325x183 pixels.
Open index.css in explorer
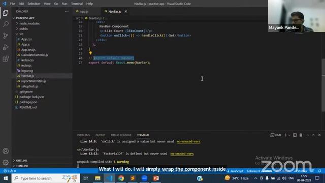(27, 60)
